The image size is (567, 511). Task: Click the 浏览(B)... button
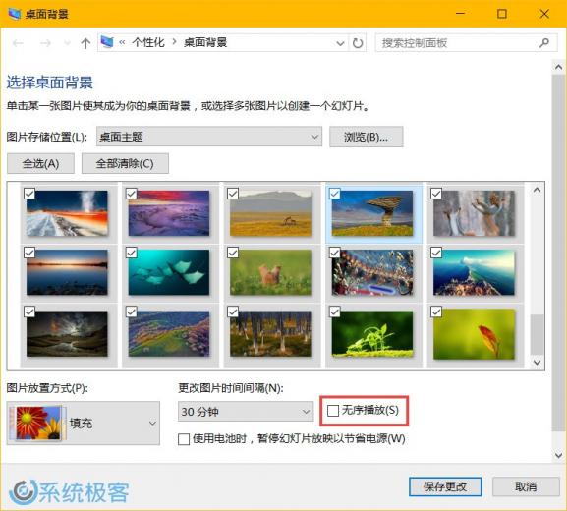[366, 137]
